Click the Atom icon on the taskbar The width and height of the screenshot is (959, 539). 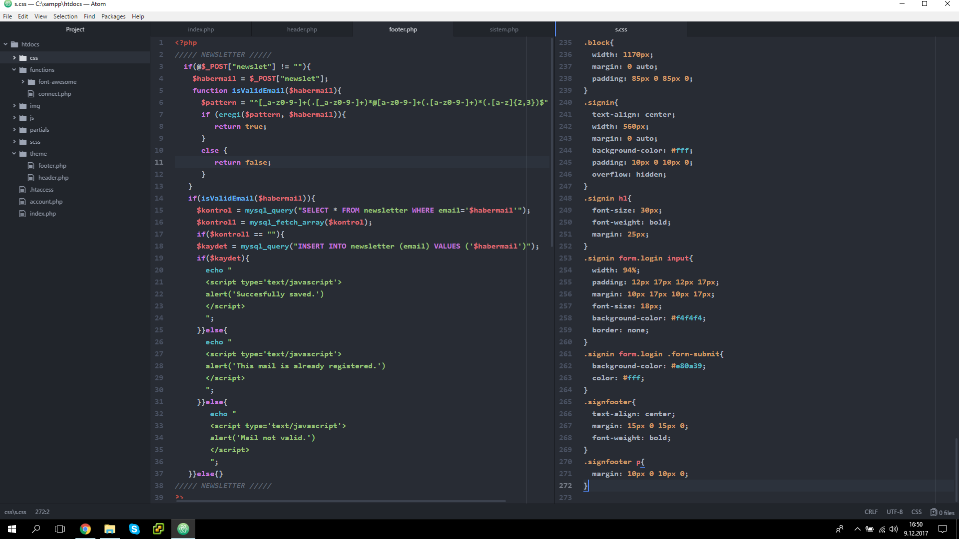coord(183,529)
